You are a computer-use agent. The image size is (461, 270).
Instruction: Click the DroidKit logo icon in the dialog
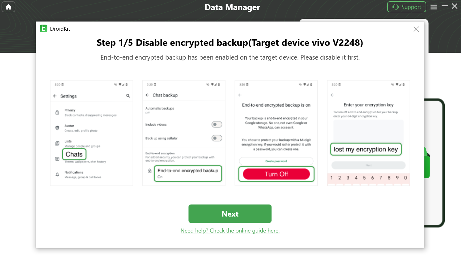(x=43, y=28)
